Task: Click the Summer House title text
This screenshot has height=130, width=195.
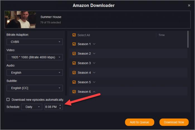Action: (51, 17)
